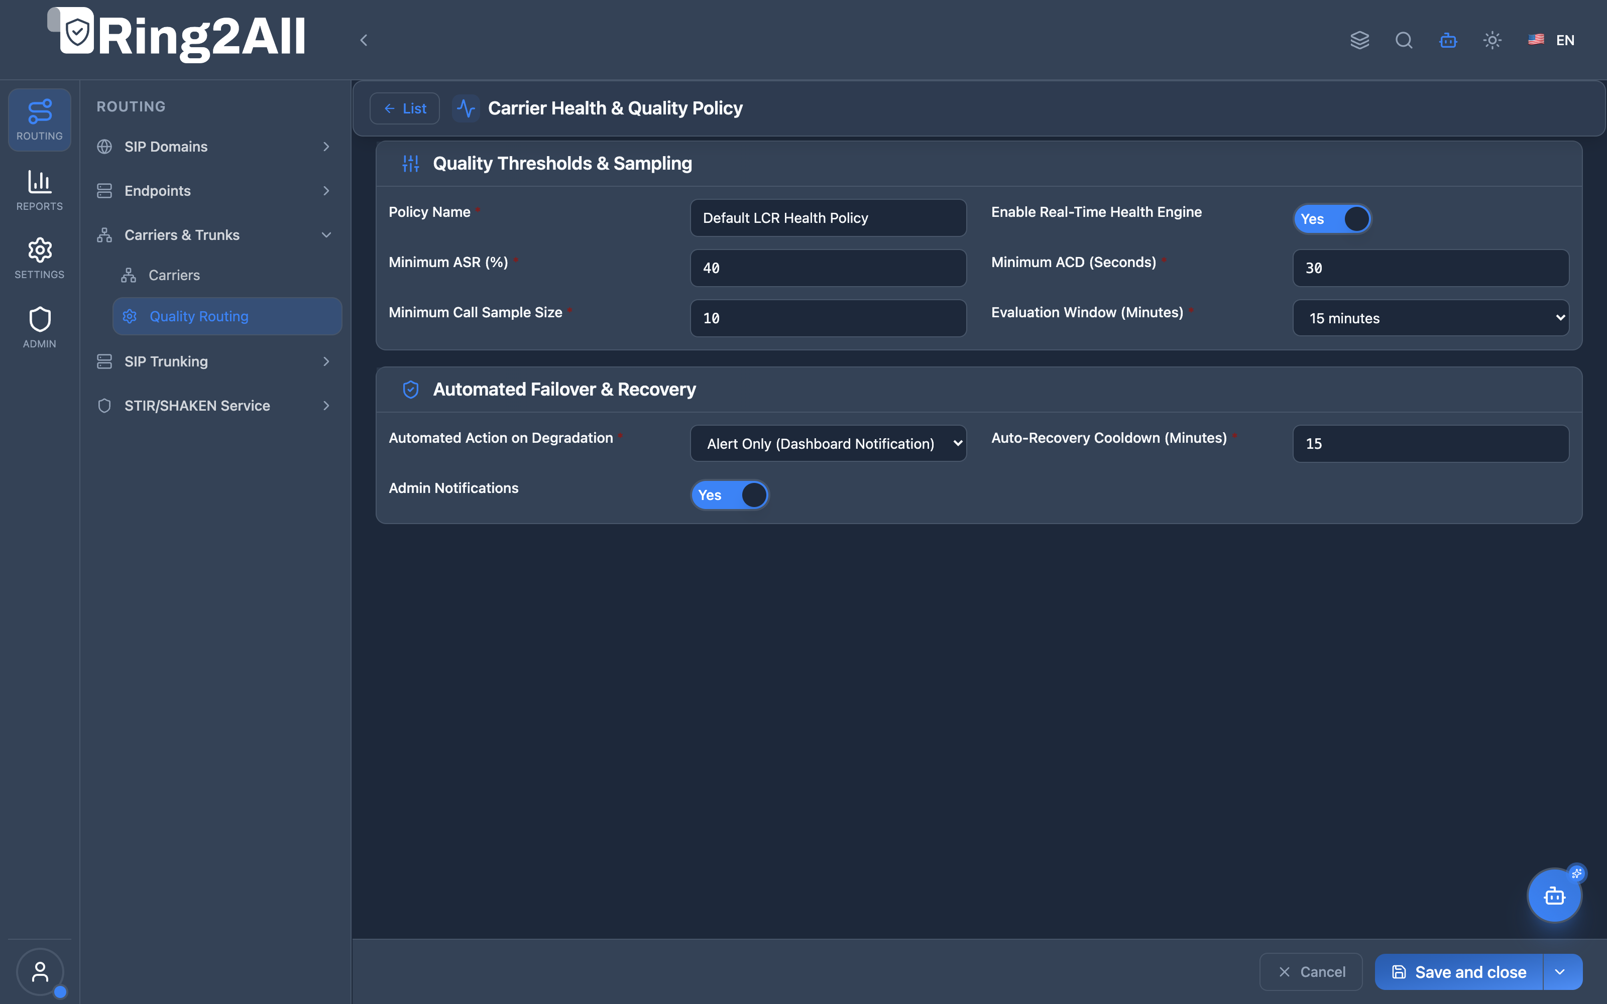Click the Auto-Recovery Cooldown field
The height and width of the screenshot is (1004, 1607).
coord(1430,444)
